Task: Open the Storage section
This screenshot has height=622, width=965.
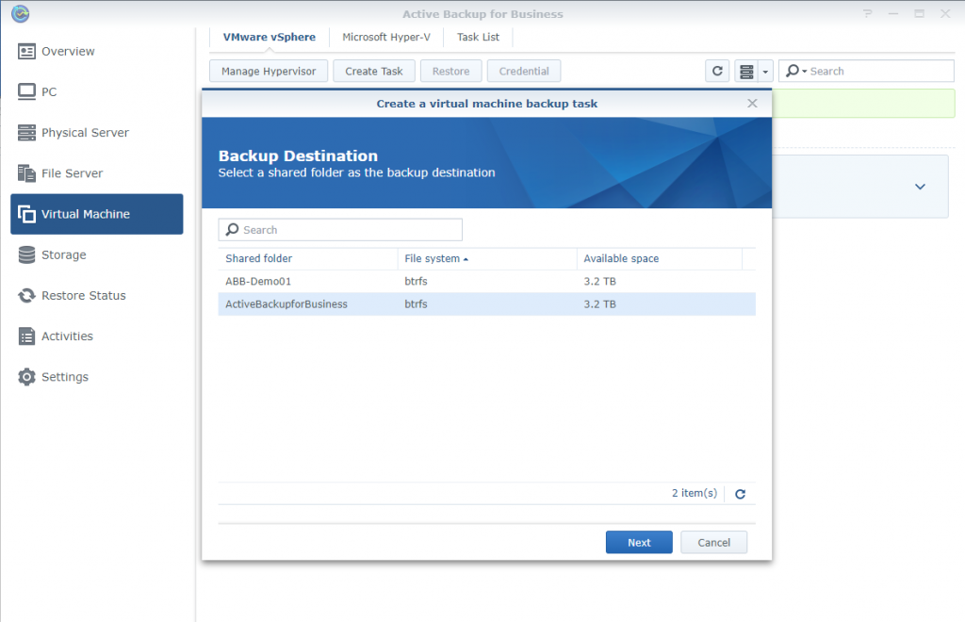Action: click(63, 254)
